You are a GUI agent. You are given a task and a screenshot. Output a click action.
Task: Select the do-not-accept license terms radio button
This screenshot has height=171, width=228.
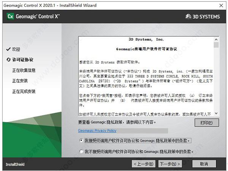coord(81,152)
